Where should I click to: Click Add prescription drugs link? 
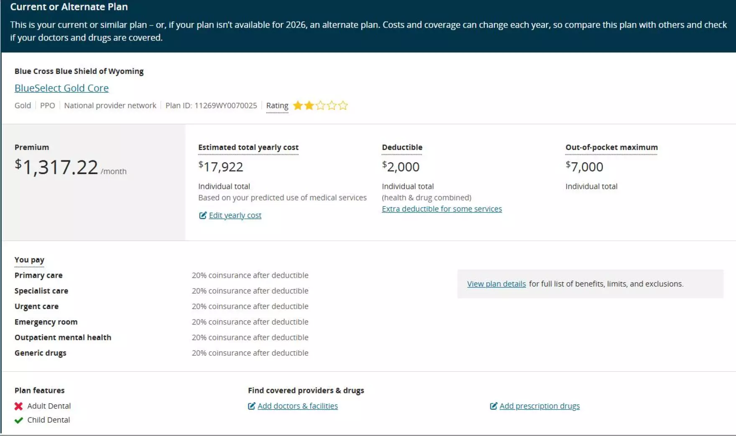[x=539, y=406]
